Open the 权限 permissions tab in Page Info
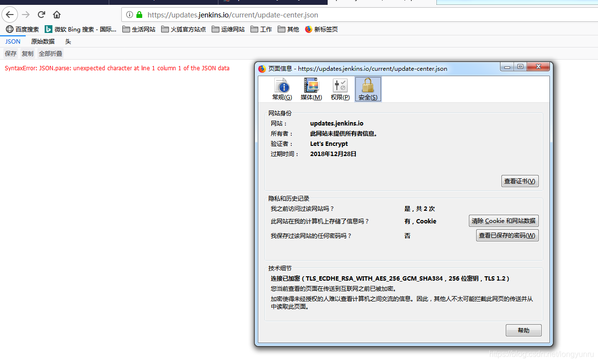The width and height of the screenshot is (598, 363). [x=340, y=89]
